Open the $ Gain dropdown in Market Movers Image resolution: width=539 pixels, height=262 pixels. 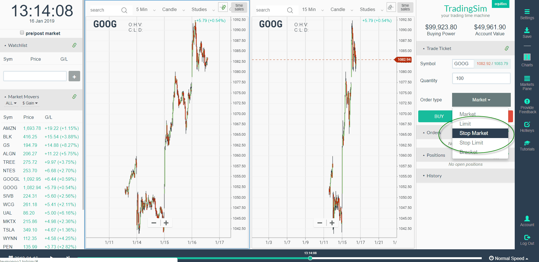(x=29, y=103)
